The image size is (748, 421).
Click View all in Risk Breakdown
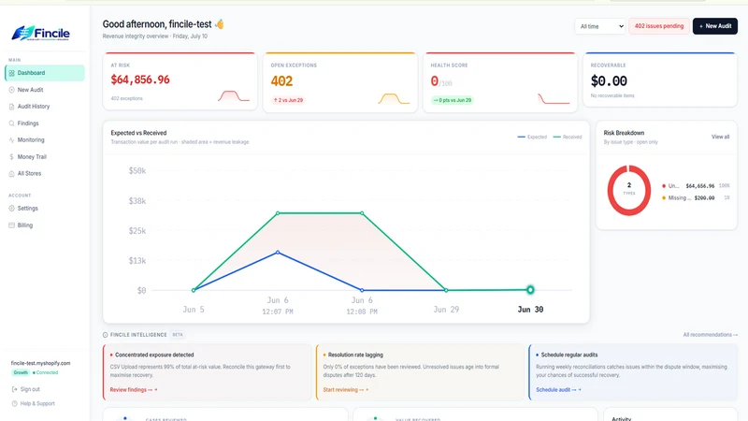click(x=720, y=137)
